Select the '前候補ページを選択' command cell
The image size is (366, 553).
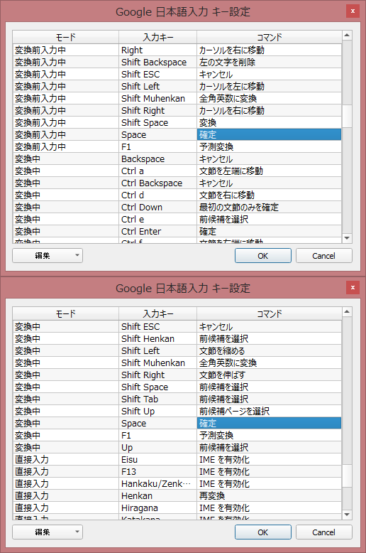click(x=270, y=411)
